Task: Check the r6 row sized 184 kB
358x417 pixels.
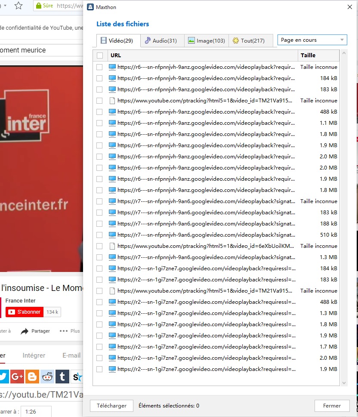Action: tap(99, 78)
